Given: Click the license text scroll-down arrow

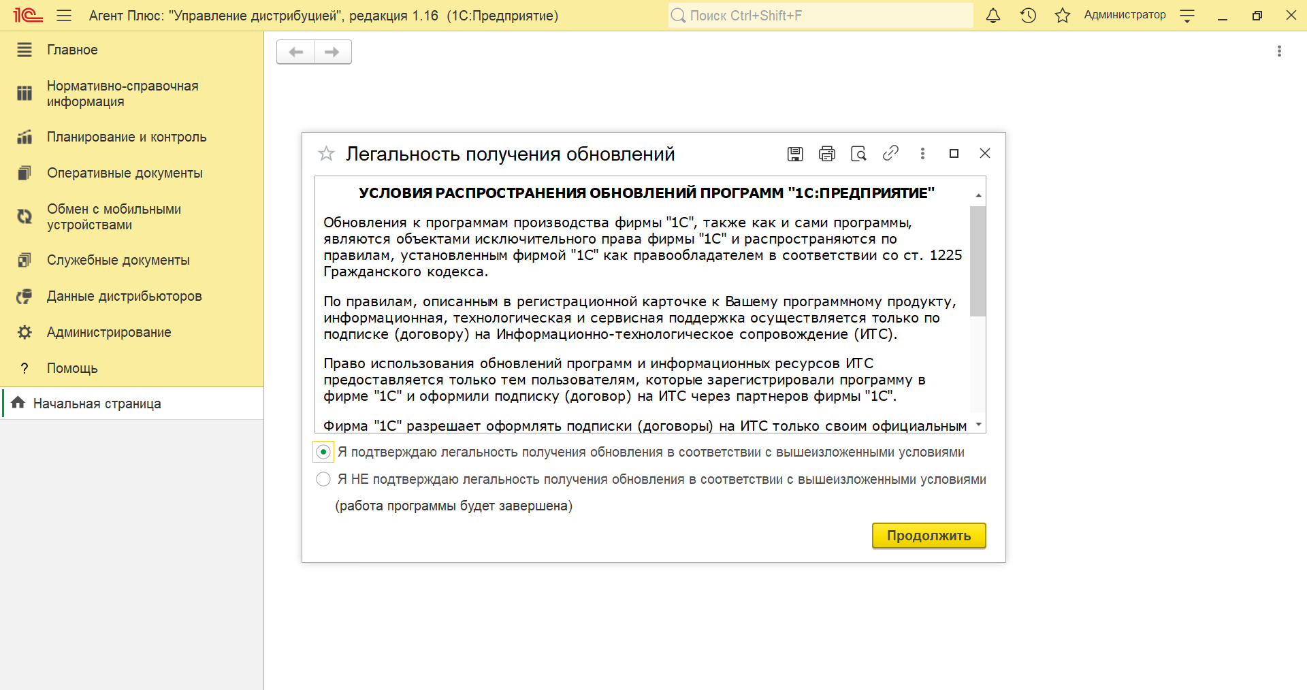Looking at the screenshot, I should click(978, 424).
